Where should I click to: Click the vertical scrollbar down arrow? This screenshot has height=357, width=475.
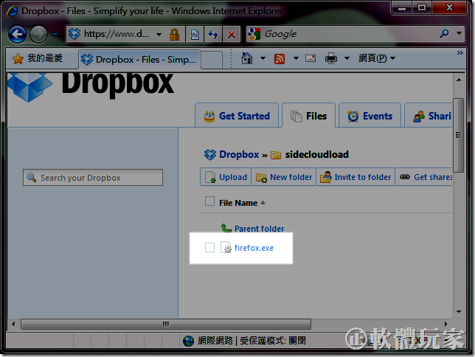tap(459, 312)
